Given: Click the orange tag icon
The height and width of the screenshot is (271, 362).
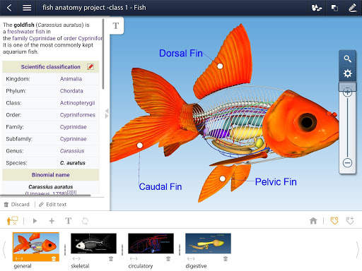Looking at the screenshot, I should pyautogui.click(x=334, y=221).
